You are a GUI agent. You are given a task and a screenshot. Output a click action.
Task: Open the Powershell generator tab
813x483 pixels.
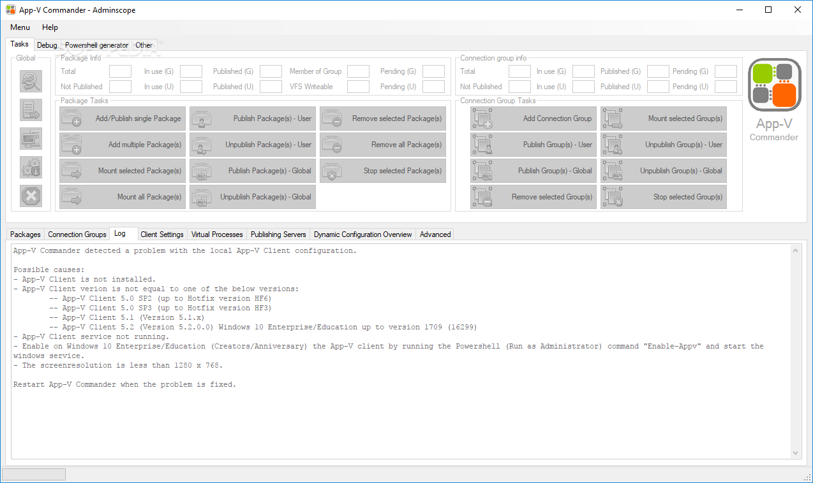(x=96, y=45)
